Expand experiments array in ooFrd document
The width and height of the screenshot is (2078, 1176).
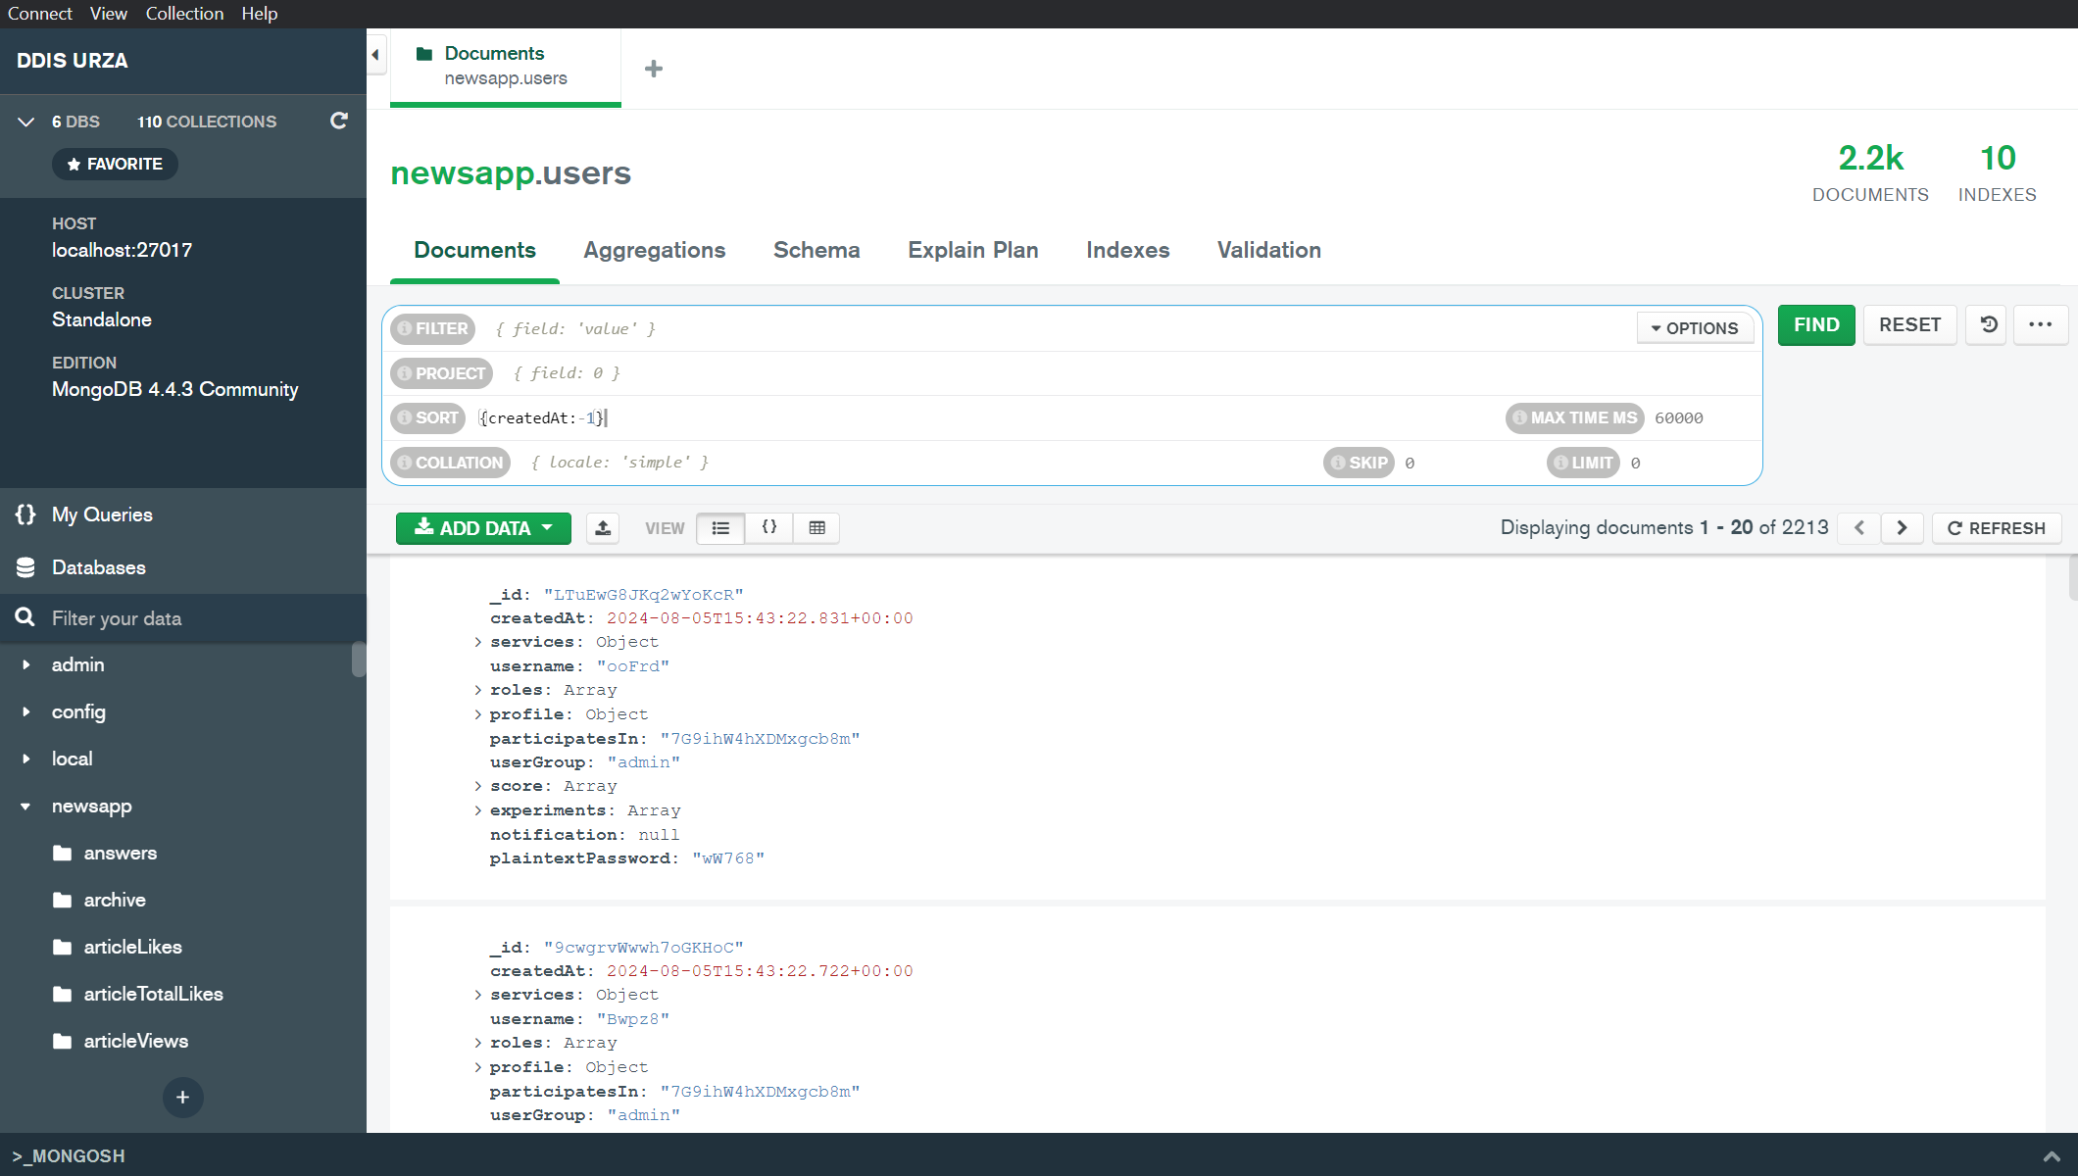click(x=477, y=810)
